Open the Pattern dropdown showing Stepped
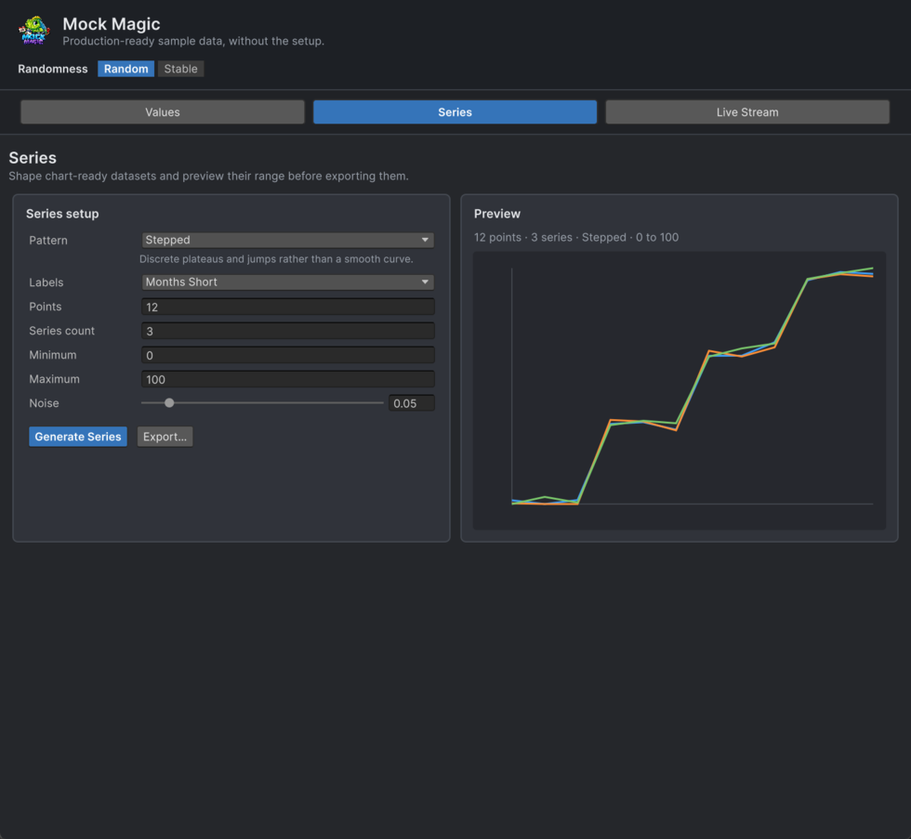 [x=287, y=240]
